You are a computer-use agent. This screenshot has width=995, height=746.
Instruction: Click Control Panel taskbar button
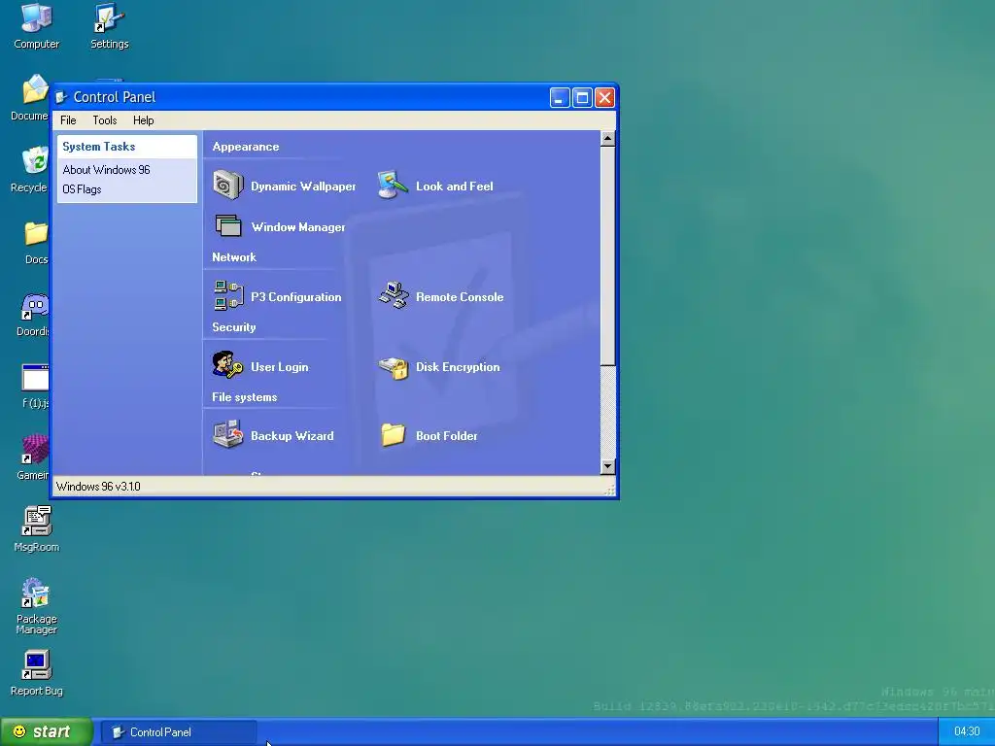point(179,732)
